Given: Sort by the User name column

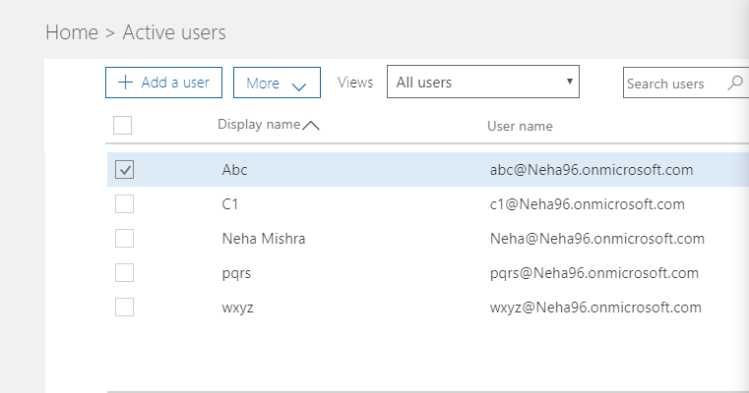Looking at the screenshot, I should pos(520,126).
